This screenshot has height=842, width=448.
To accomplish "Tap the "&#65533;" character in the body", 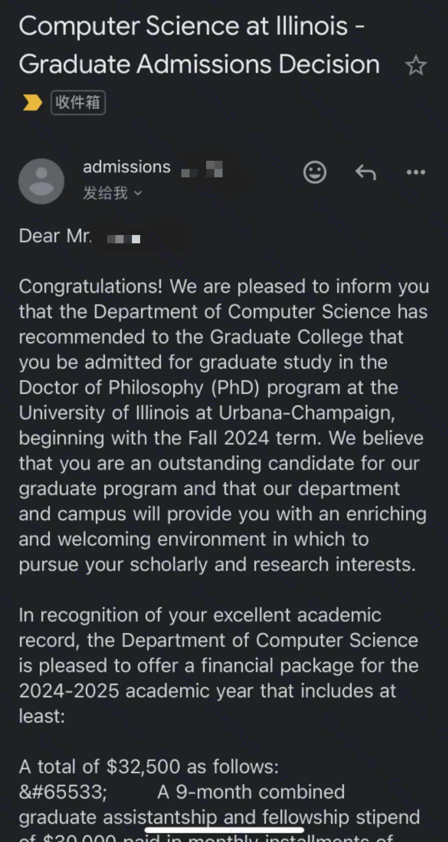I will pyautogui.click(x=63, y=792).
